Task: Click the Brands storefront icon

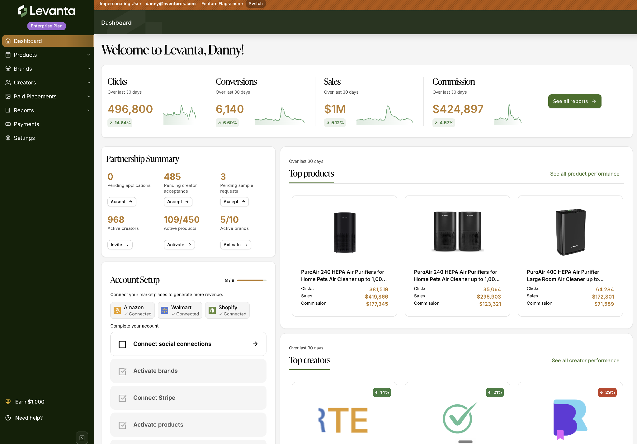Action: tap(8, 69)
